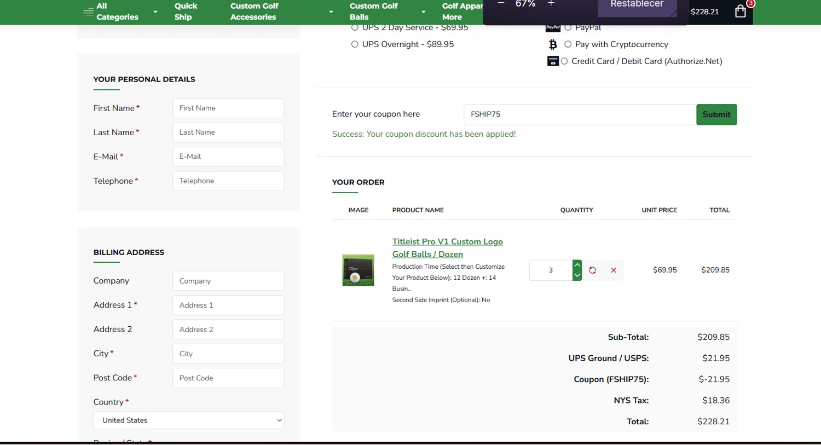Image resolution: width=821 pixels, height=445 pixels.
Task: Click the quantity input showing 3
Action: coord(551,270)
